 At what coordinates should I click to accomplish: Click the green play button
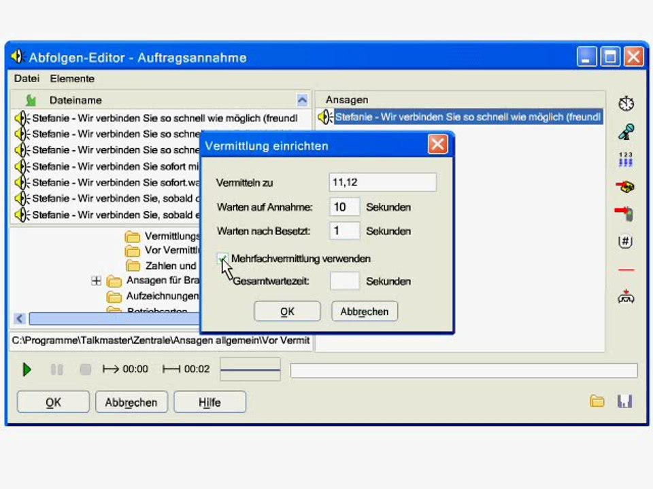point(27,369)
